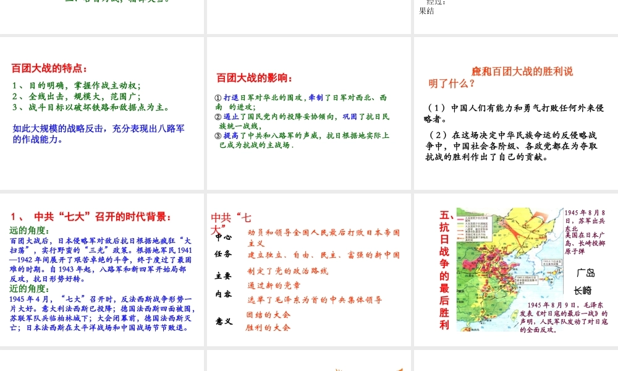Viewport: 618px width, 371px height.
Task: Click the label 长崎 on the map slide
Action: (x=583, y=291)
